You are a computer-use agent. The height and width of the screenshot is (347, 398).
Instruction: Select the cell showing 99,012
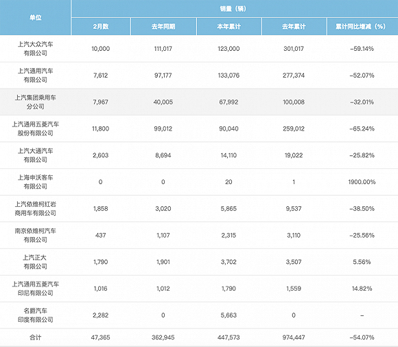tap(163, 128)
